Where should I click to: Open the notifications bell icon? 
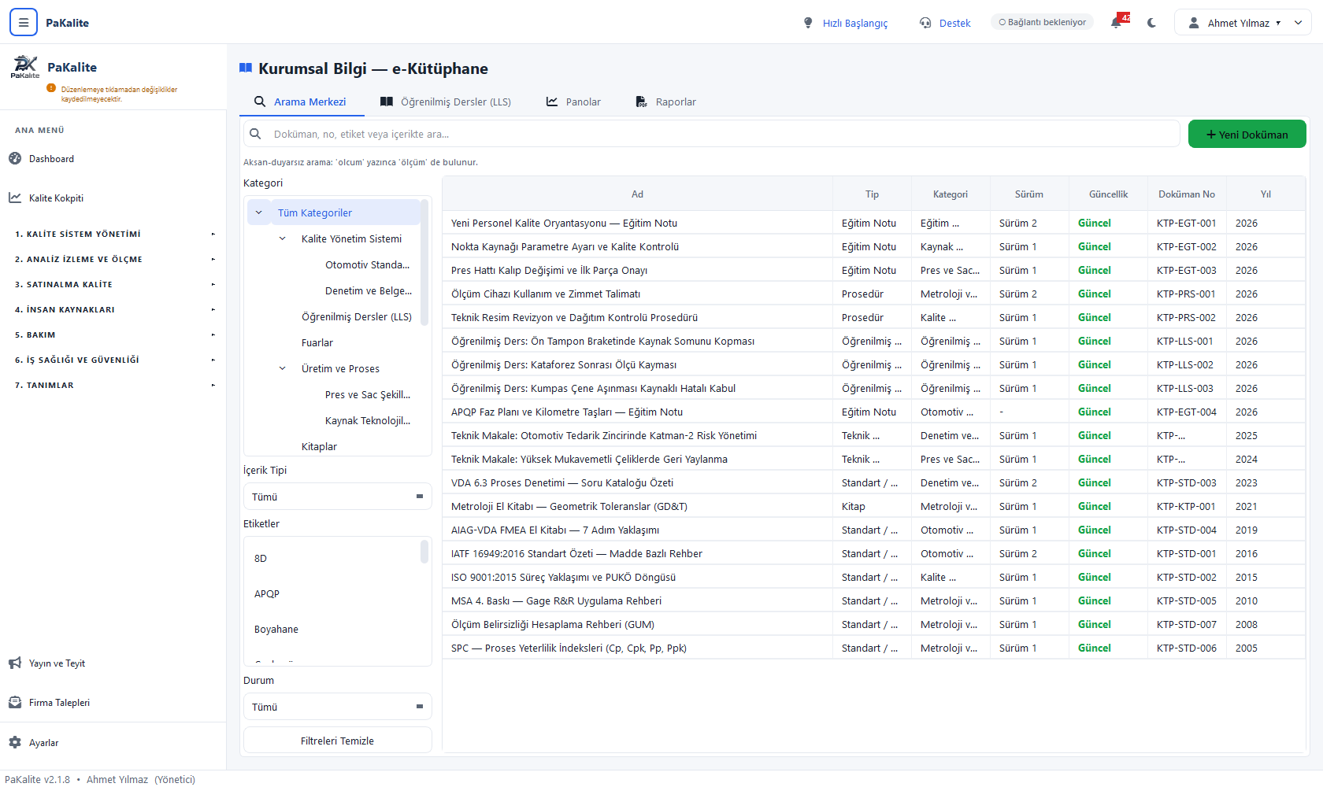pos(1116,23)
